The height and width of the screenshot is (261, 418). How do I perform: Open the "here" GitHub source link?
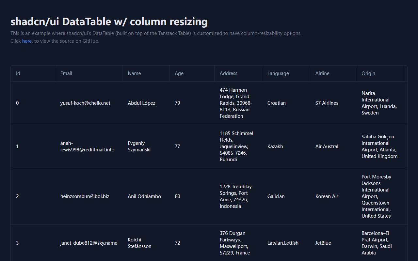click(27, 41)
